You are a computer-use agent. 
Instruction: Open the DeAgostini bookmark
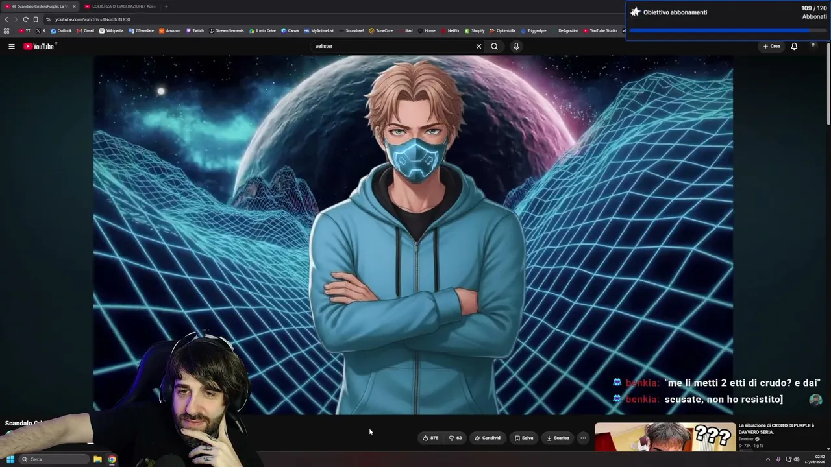click(x=565, y=30)
